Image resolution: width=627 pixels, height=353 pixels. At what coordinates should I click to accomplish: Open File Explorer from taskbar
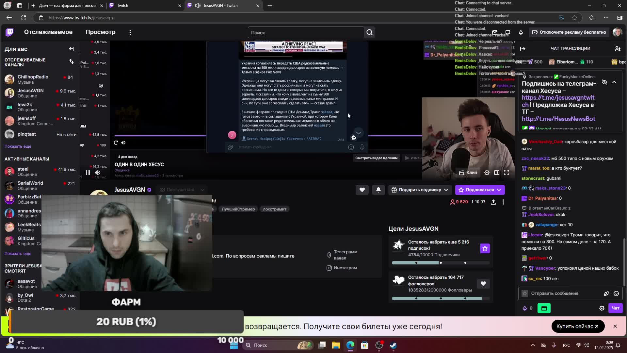(336, 345)
